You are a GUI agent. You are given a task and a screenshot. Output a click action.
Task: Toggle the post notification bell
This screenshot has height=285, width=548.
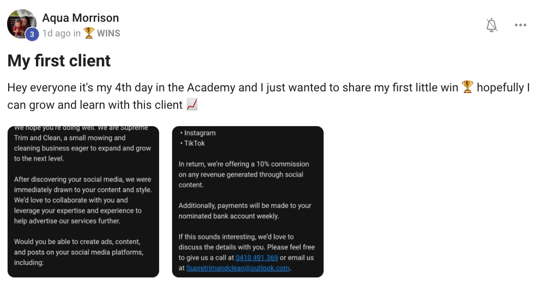491,25
